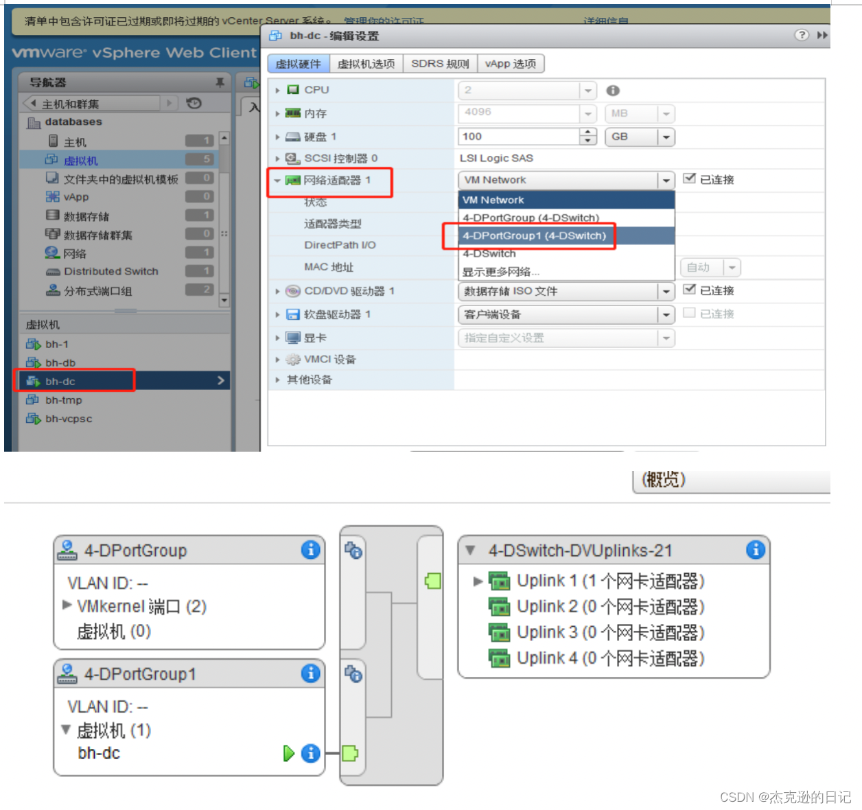Click the CPU info icon

click(x=613, y=91)
